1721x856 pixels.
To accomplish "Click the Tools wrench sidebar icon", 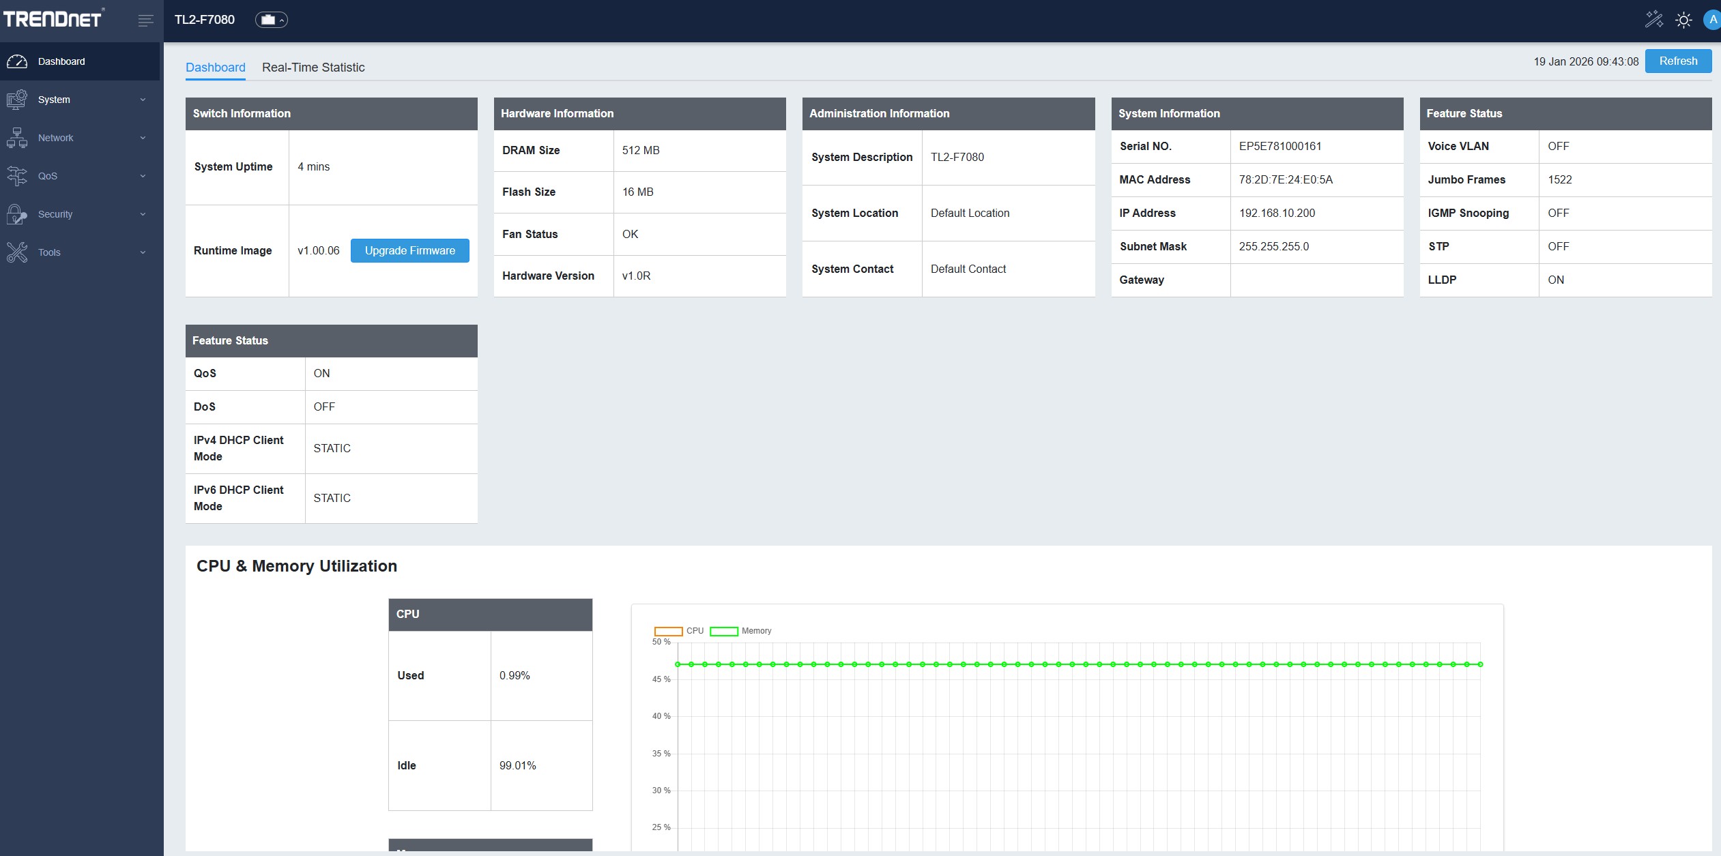I will click(17, 252).
